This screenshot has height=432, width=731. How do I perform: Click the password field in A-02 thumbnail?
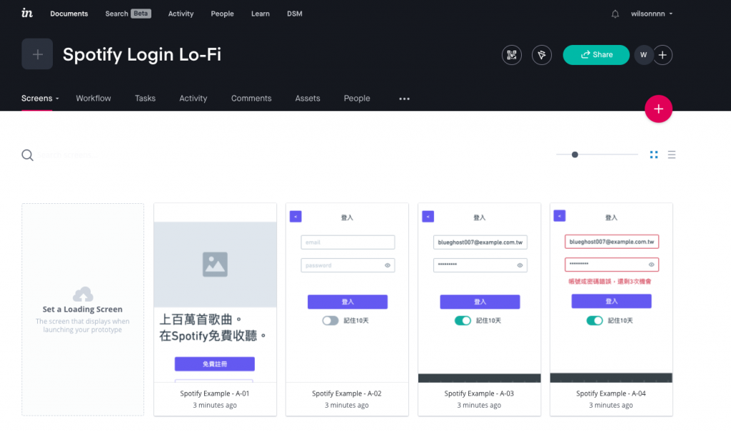(348, 265)
